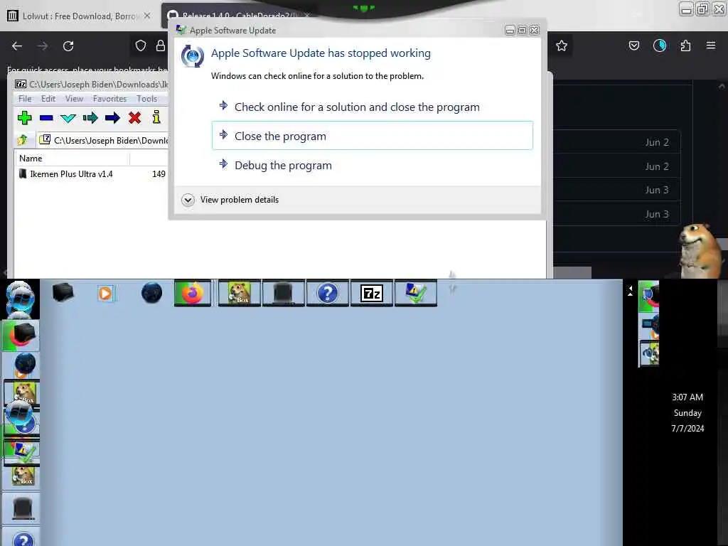Open the File menu in 7-Zip
728x546 pixels.
coord(25,98)
